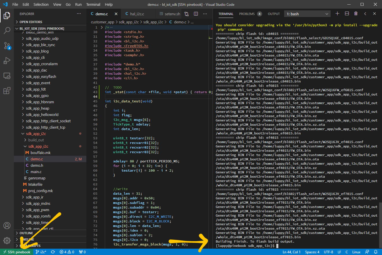This screenshot has height=255, width=382.
Task: Split the terminal panel
Action: 347,14
